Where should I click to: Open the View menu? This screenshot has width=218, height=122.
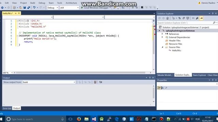(14, 3)
